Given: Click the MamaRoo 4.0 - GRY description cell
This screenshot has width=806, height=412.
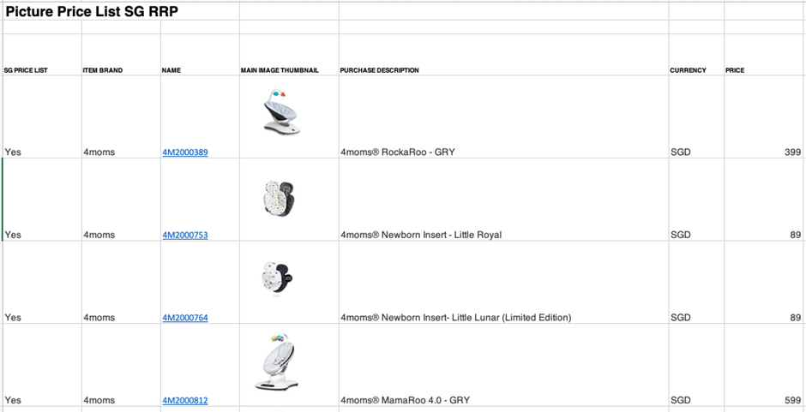Looking at the screenshot, I should [504, 365].
